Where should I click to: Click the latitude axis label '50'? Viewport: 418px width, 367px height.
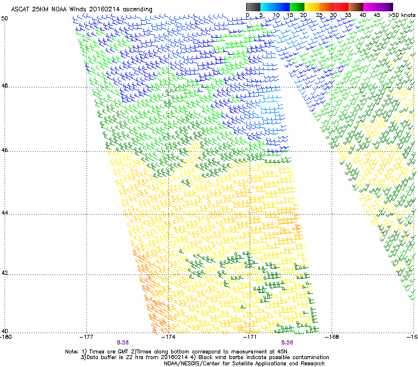click(5, 19)
